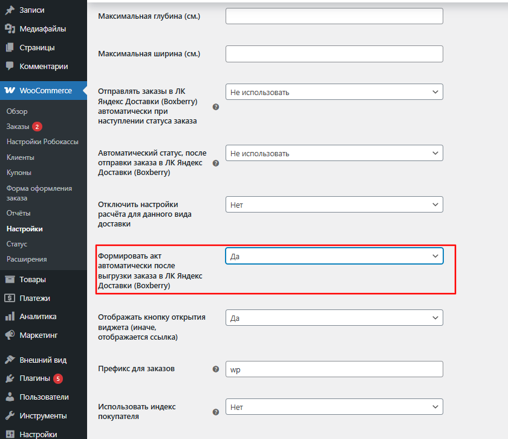Click the red badge 2 on Заказы
This screenshot has width=508, height=439.
coord(37,127)
